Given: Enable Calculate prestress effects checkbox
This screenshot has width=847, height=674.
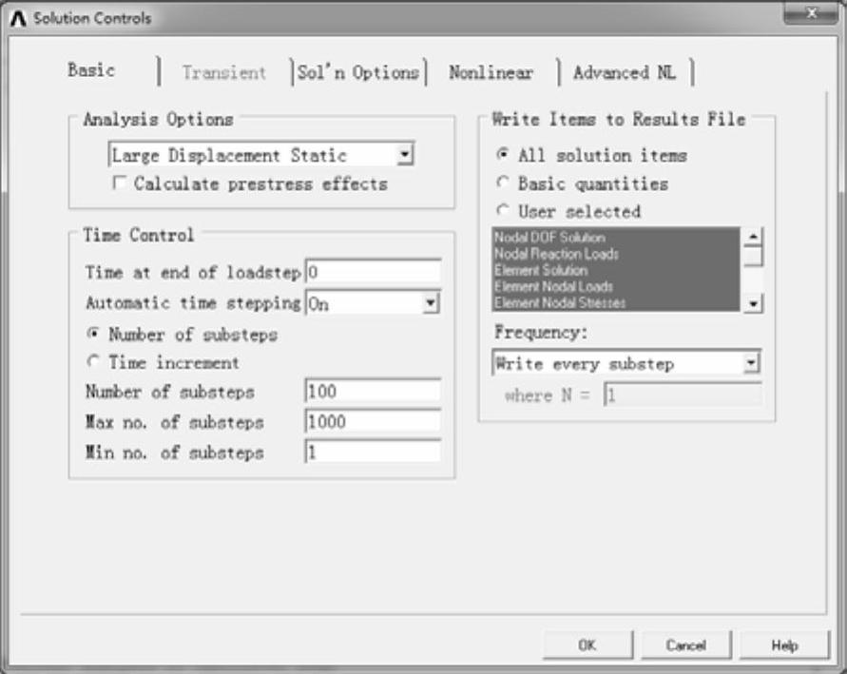Looking at the screenshot, I should pos(120,183).
